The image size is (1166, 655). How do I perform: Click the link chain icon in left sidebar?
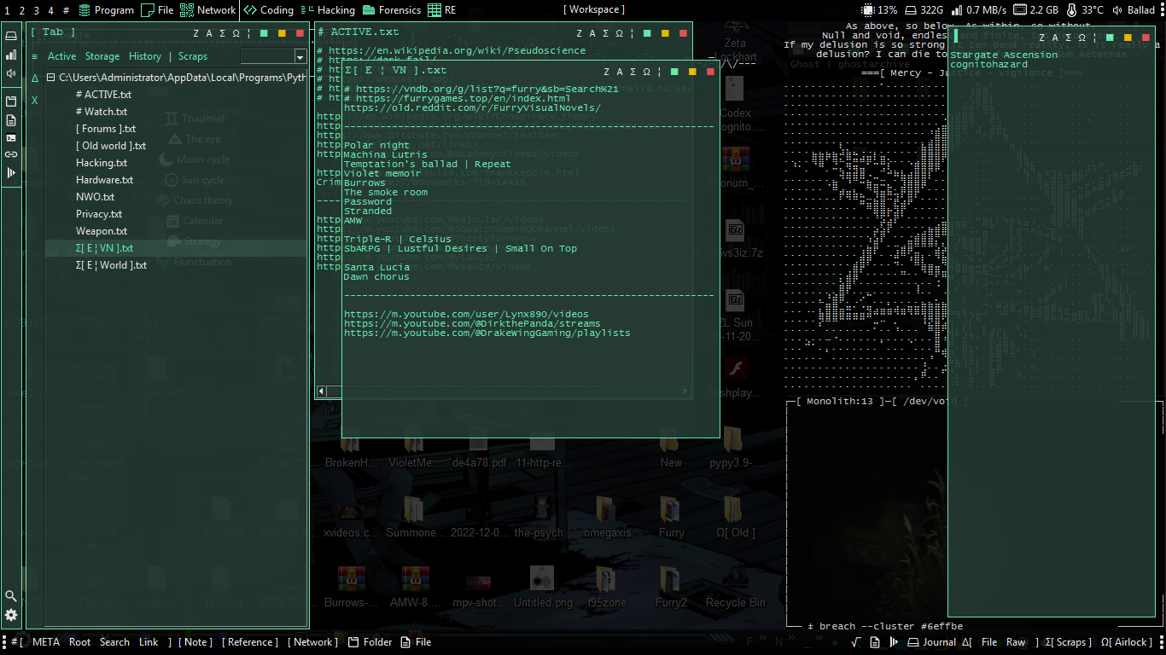(x=11, y=154)
